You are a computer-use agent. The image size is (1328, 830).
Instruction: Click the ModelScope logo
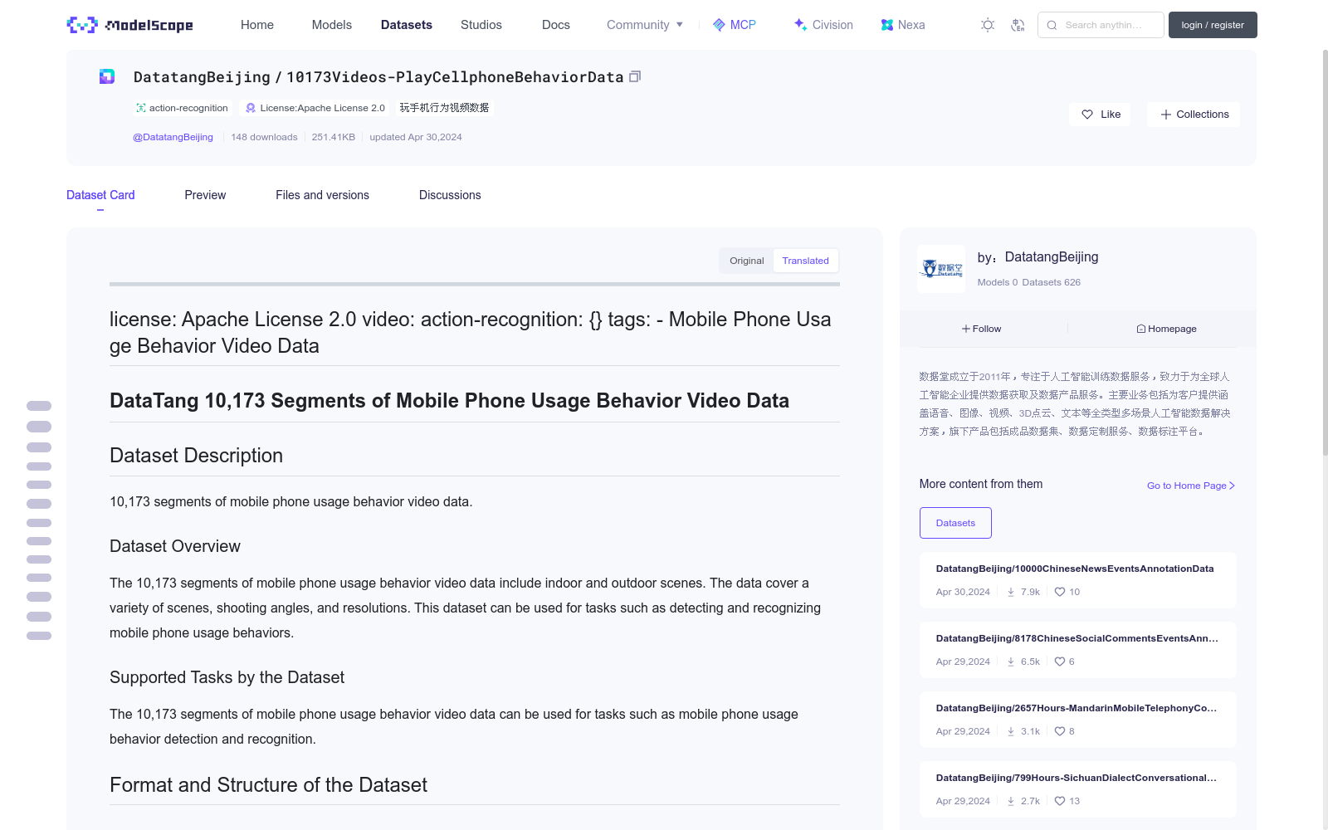pyautogui.click(x=129, y=25)
